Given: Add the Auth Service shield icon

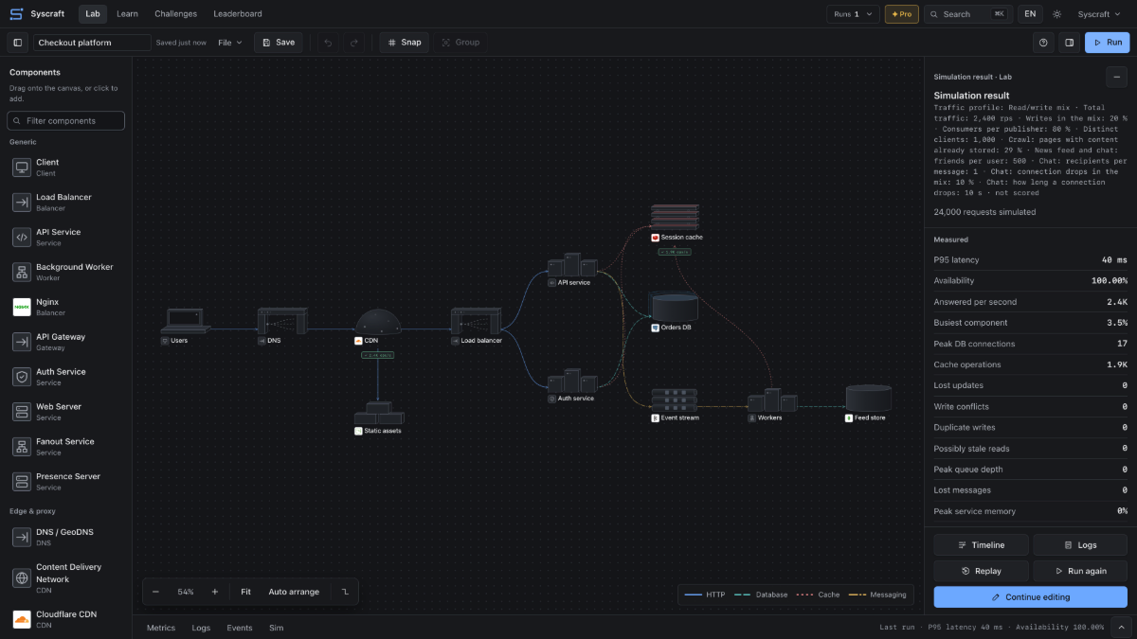Looking at the screenshot, I should pyautogui.click(x=22, y=377).
